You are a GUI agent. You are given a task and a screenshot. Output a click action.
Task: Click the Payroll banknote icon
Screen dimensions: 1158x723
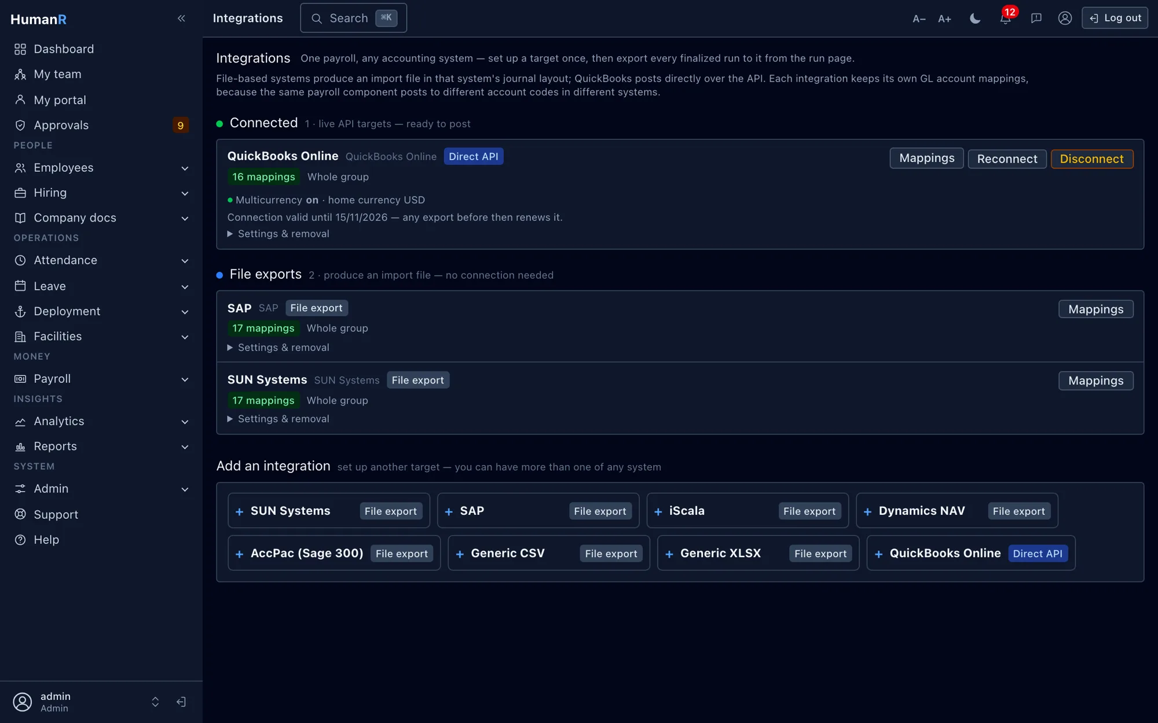[20, 379]
